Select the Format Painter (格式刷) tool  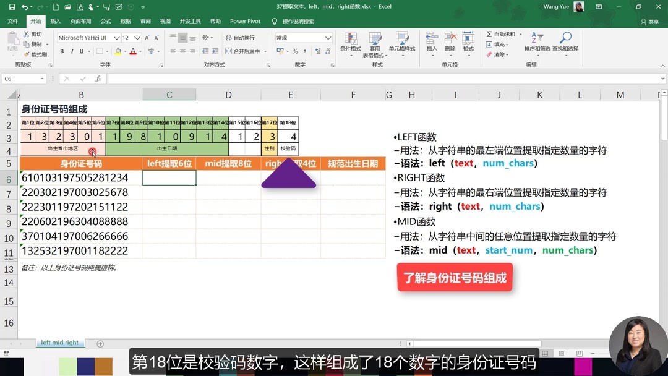pyautogui.click(x=33, y=53)
